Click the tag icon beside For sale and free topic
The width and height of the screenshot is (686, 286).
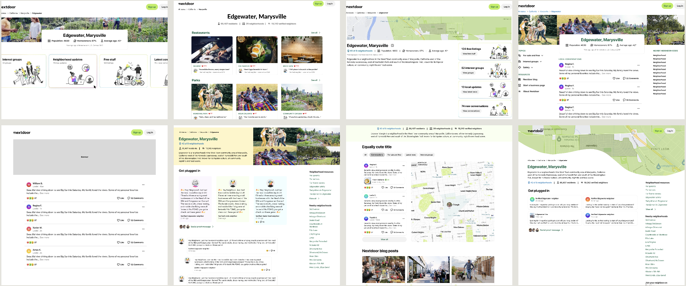point(520,56)
